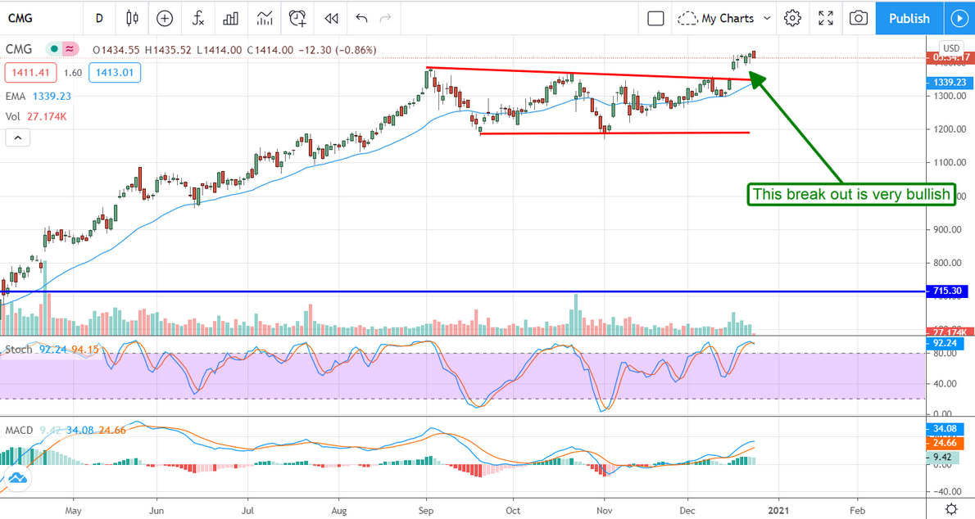Click the play icon next to Publish

959,19
